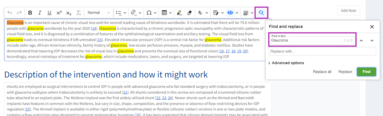The width and height of the screenshot is (383, 116).
Task: Click the undo arrow
Action: coord(10,13)
